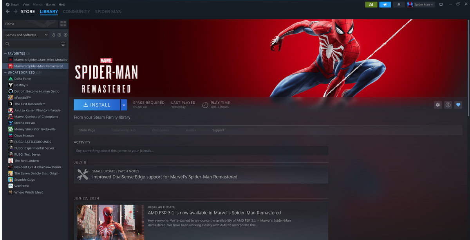Open the Store Page link

tap(87, 130)
